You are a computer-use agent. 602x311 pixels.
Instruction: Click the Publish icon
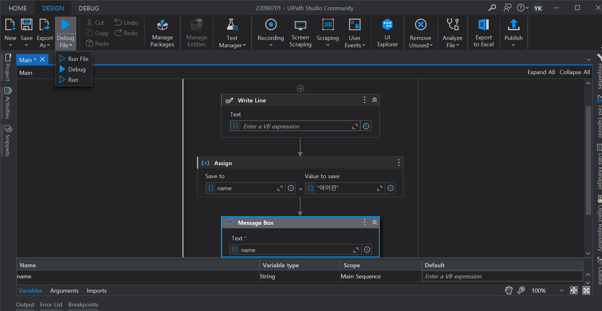[x=513, y=25]
